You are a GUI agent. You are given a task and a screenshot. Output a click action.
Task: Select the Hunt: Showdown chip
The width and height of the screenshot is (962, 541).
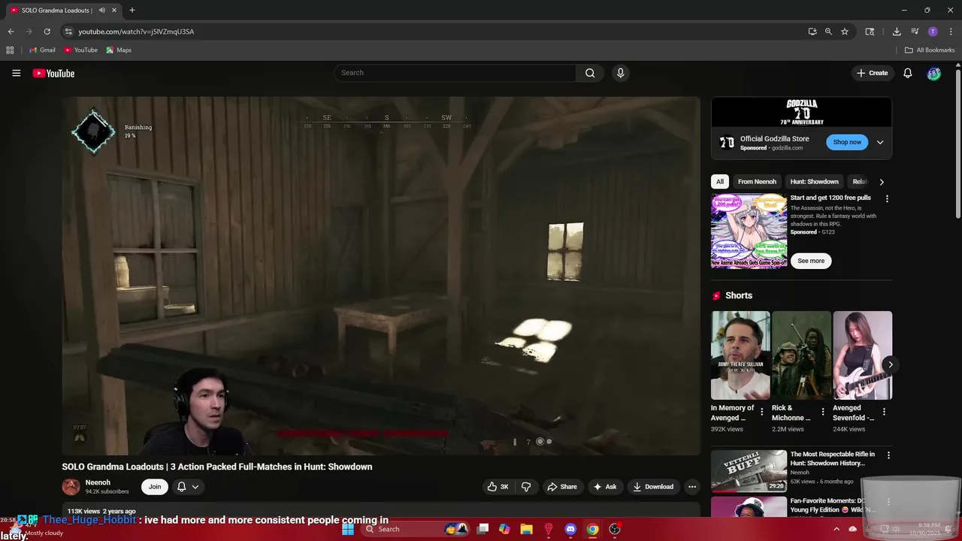coord(814,182)
